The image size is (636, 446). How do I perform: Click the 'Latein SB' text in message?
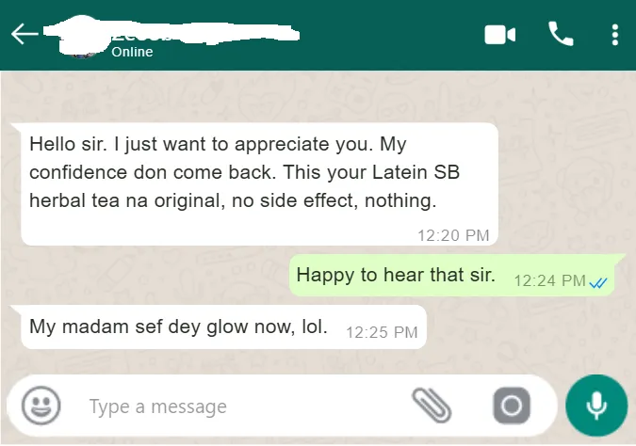tap(416, 172)
